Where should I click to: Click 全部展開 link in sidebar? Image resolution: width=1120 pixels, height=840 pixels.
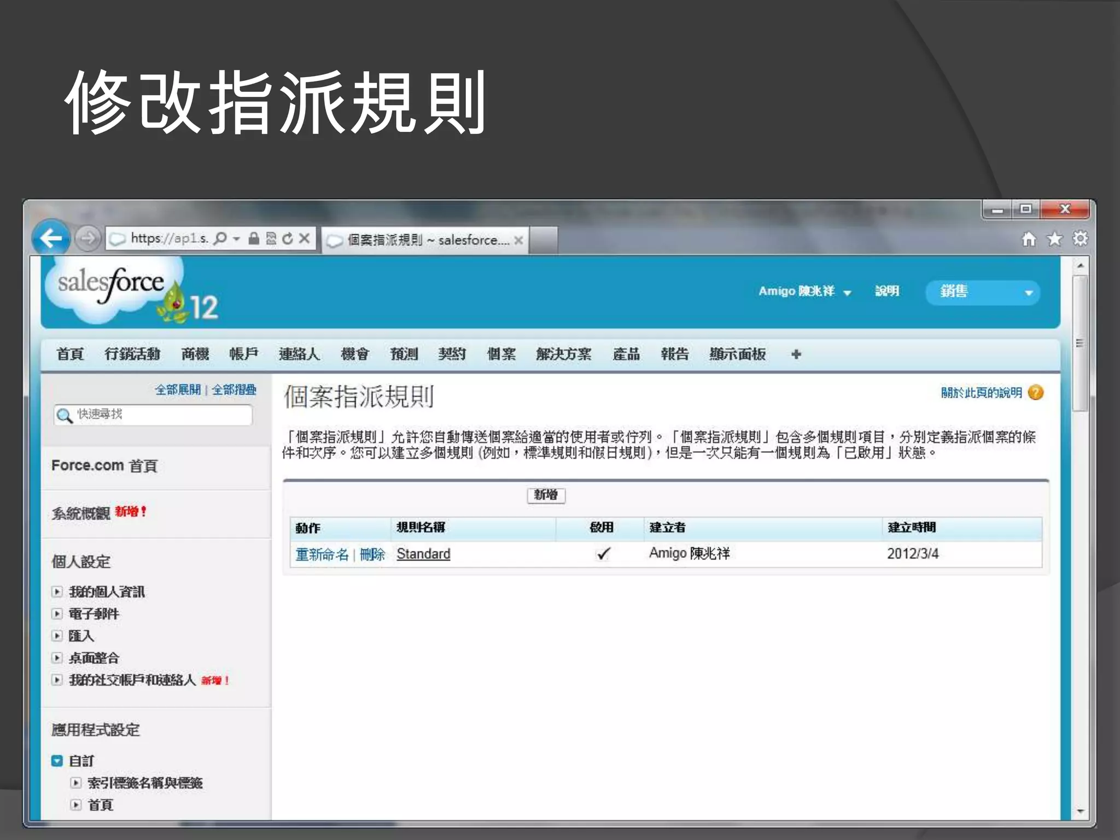[x=178, y=390]
